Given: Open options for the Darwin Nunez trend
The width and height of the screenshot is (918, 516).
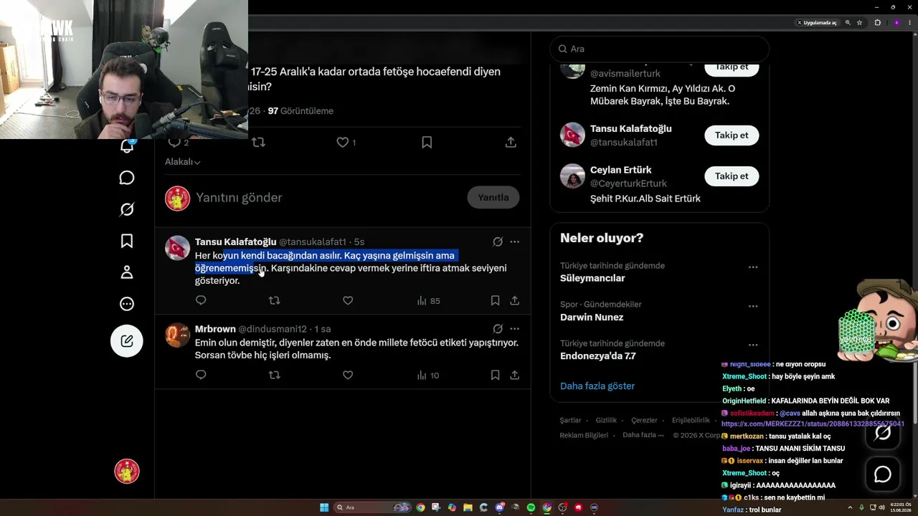Looking at the screenshot, I should [753, 306].
